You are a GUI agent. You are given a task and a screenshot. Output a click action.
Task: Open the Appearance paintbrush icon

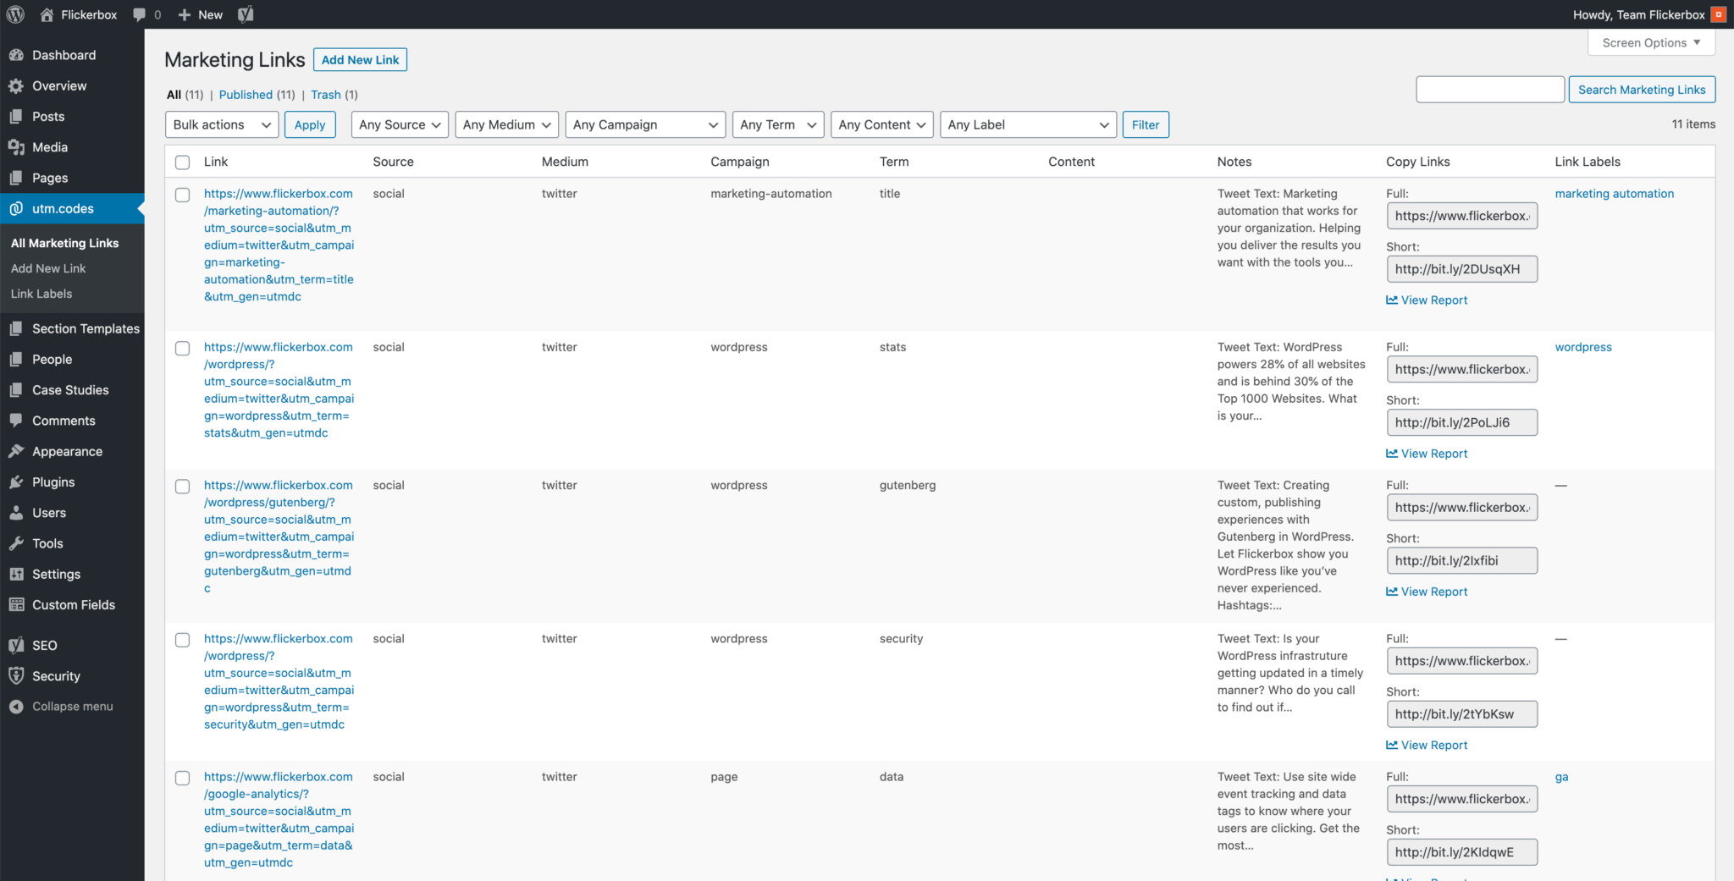pyautogui.click(x=17, y=451)
